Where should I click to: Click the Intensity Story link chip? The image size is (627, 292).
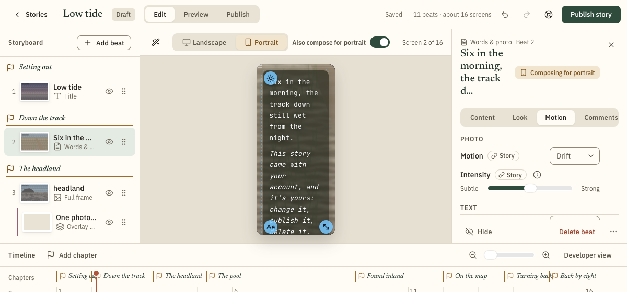(x=510, y=175)
